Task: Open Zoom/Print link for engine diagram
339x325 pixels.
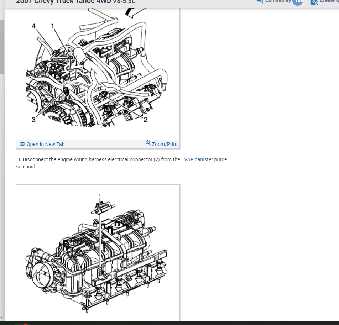Action: click(x=165, y=144)
